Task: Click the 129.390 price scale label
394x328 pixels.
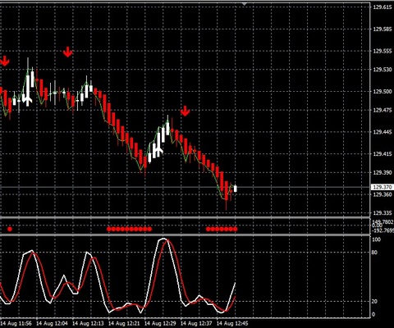Action: (383, 173)
